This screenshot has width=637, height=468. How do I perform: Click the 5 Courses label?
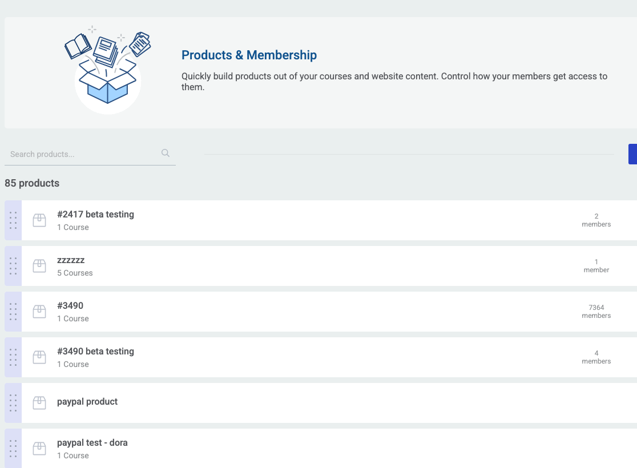pos(75,273)
